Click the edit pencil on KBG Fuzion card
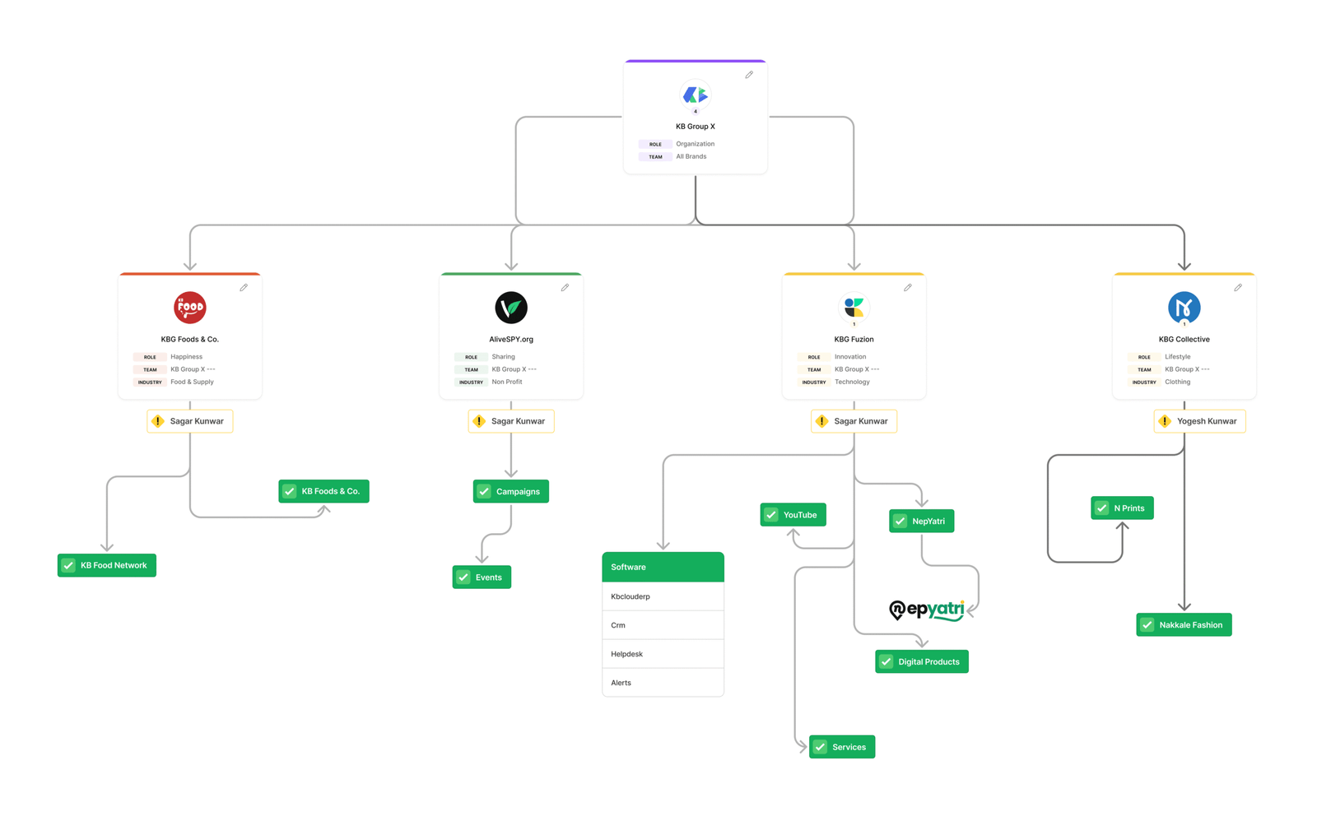 (x=908, y=288)
